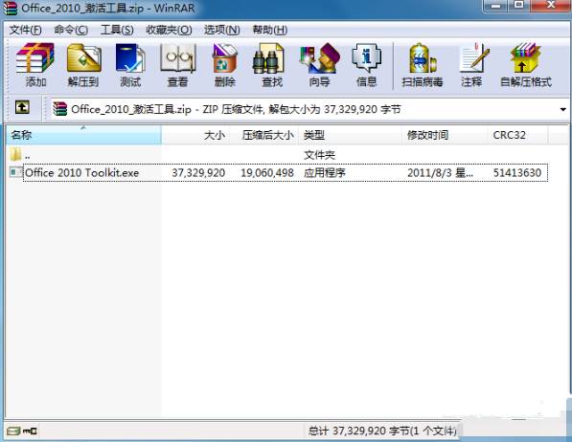Run the 测试 (Test) archive tool
The image size is (572, 442).
[130, 65]
